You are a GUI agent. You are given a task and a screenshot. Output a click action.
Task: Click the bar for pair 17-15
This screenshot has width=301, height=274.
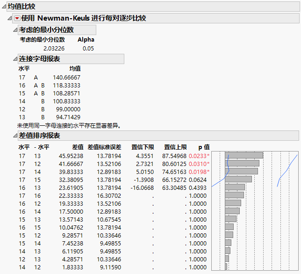click(x=238, y=179)
